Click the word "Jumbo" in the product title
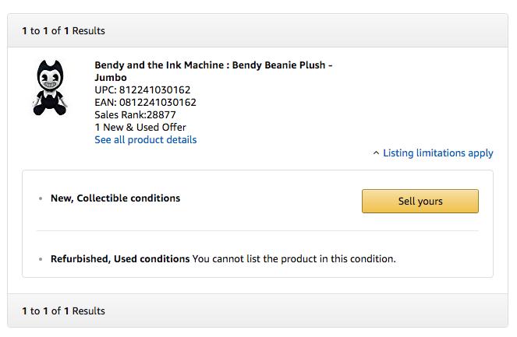The image size is (517, 337). pyautogui.click(x=112, y=78)
